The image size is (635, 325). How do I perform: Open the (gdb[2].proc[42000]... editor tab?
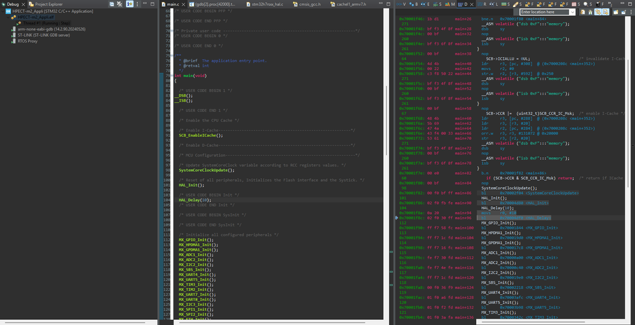tap(212, 4)
